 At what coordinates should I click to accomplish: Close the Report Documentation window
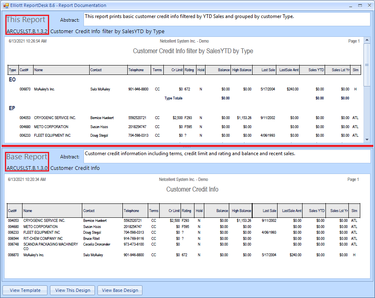coord(368,5)
